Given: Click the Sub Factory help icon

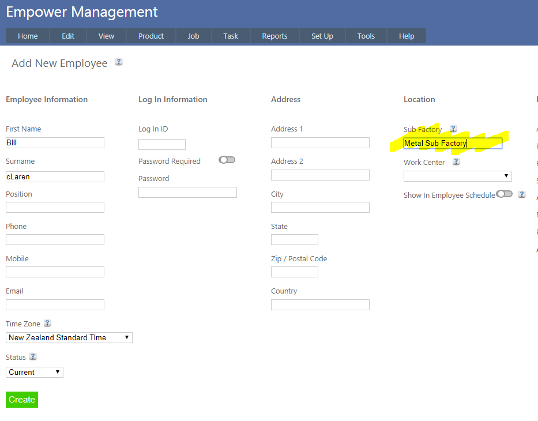Looking at the screenshot, I should tap(453, 129).
